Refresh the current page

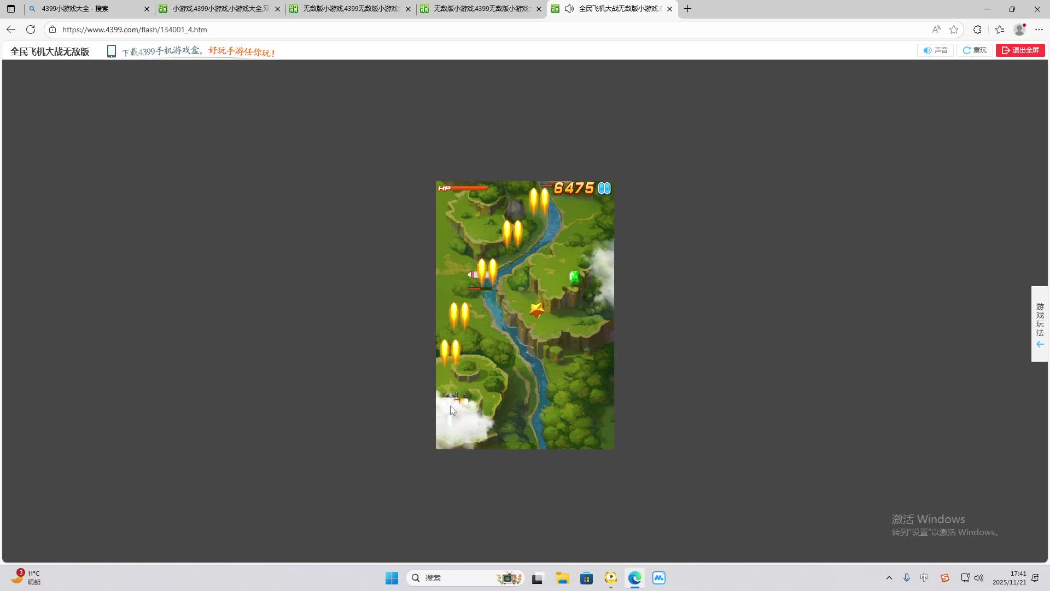[31, 30]
